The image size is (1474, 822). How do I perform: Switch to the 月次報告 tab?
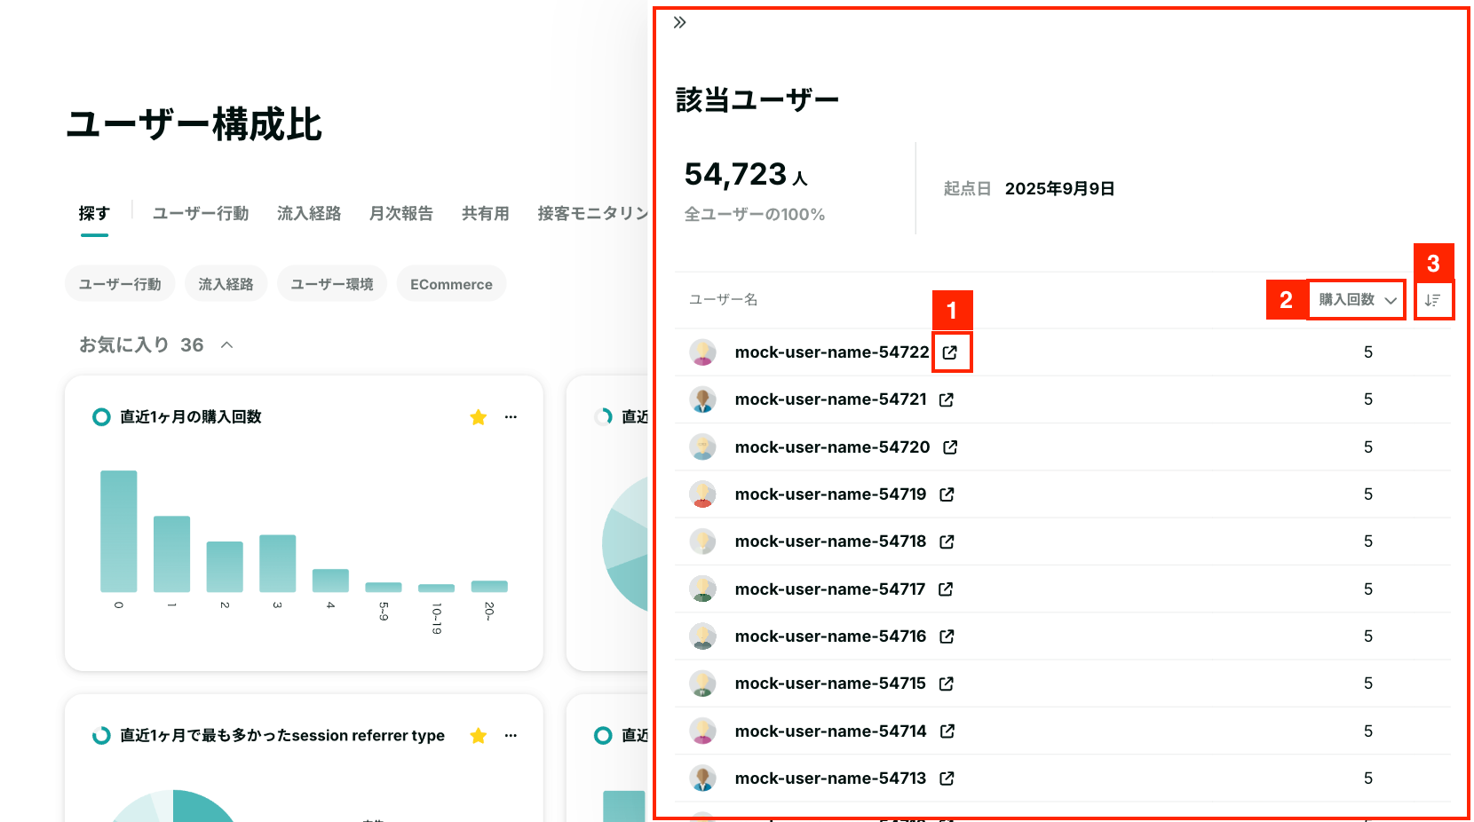[x=401, y=214]
